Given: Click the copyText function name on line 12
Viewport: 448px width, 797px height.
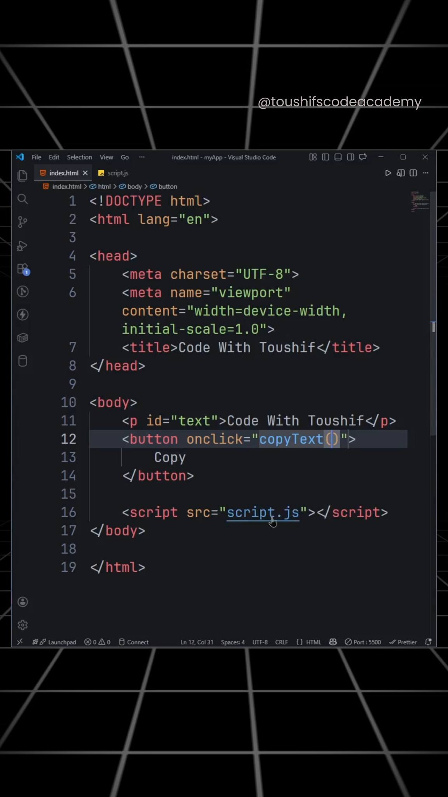Looking at the screenshot, I should coord(291,439).
